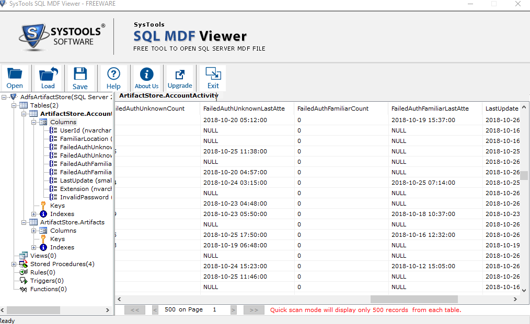The image size is (530, 324).
Task: Select the FamiliarLocation column item
Action: pyautogui.click(x=86, y=139)
